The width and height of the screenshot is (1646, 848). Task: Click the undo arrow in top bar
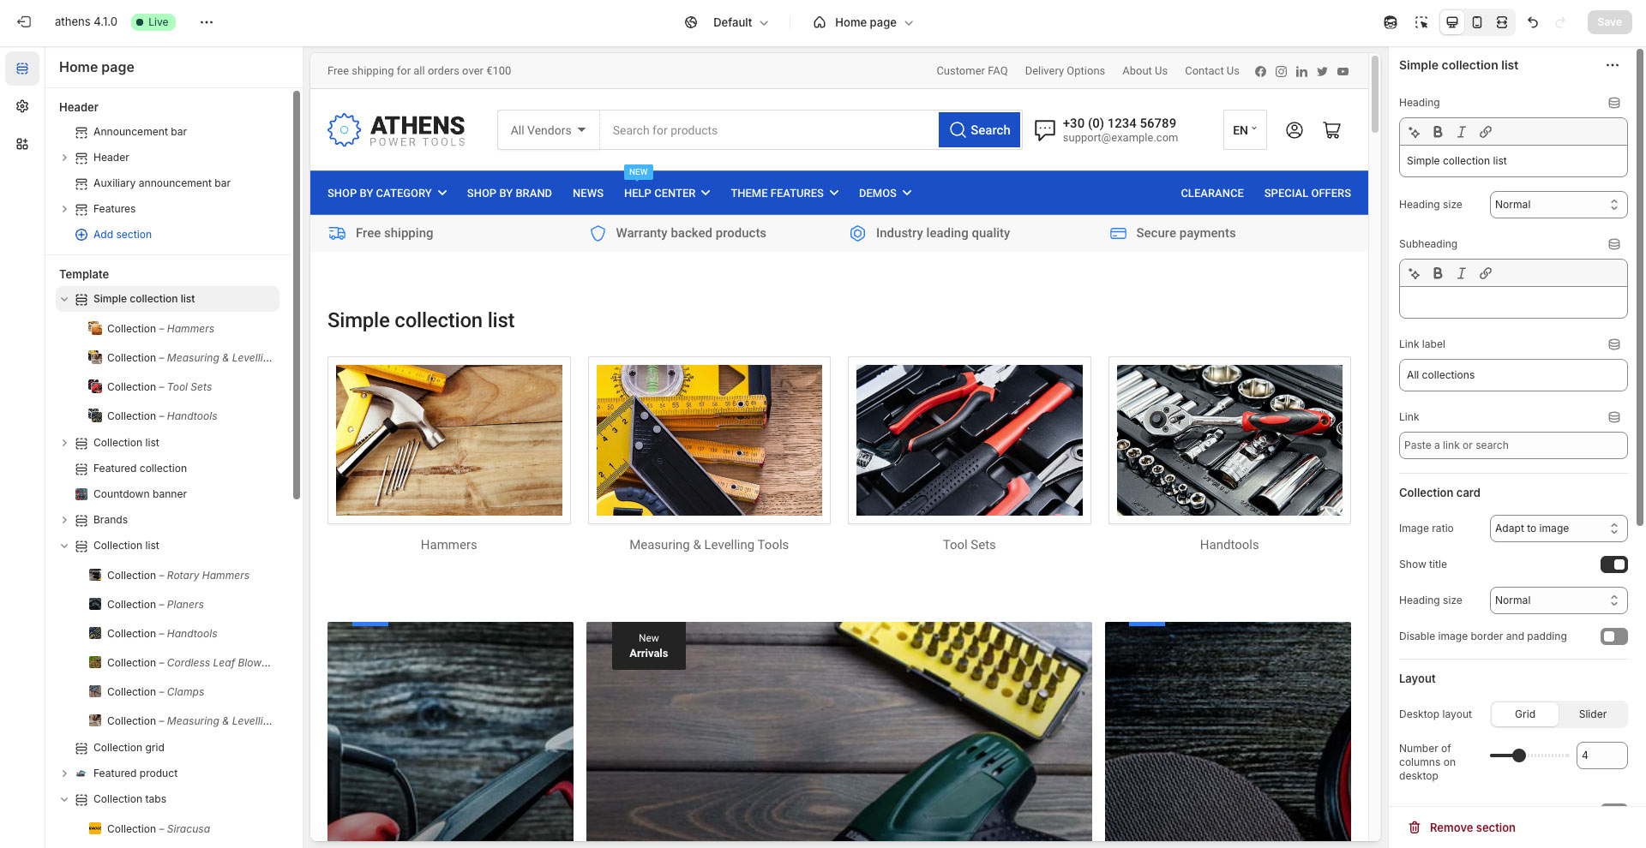tap(1533, 22)
